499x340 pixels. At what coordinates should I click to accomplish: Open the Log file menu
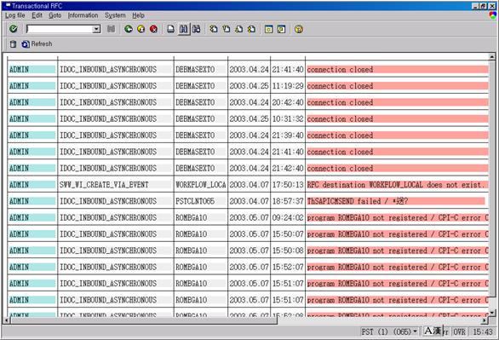point(15,15)
